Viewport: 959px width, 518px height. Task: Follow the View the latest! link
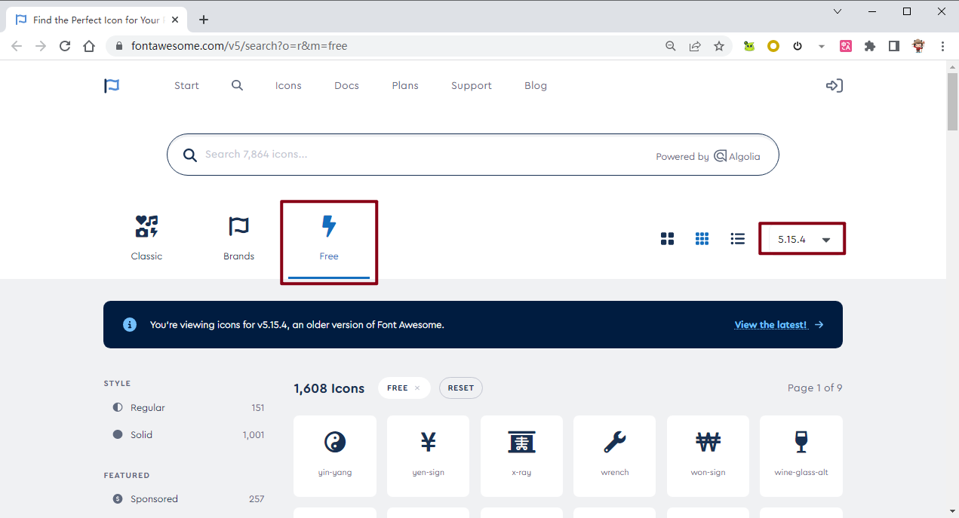point(770,325)
